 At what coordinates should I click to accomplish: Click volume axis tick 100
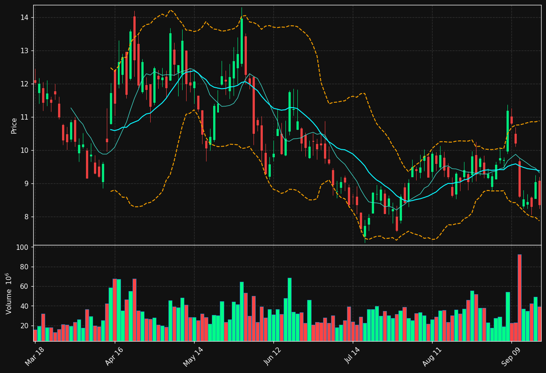point(22,247)
